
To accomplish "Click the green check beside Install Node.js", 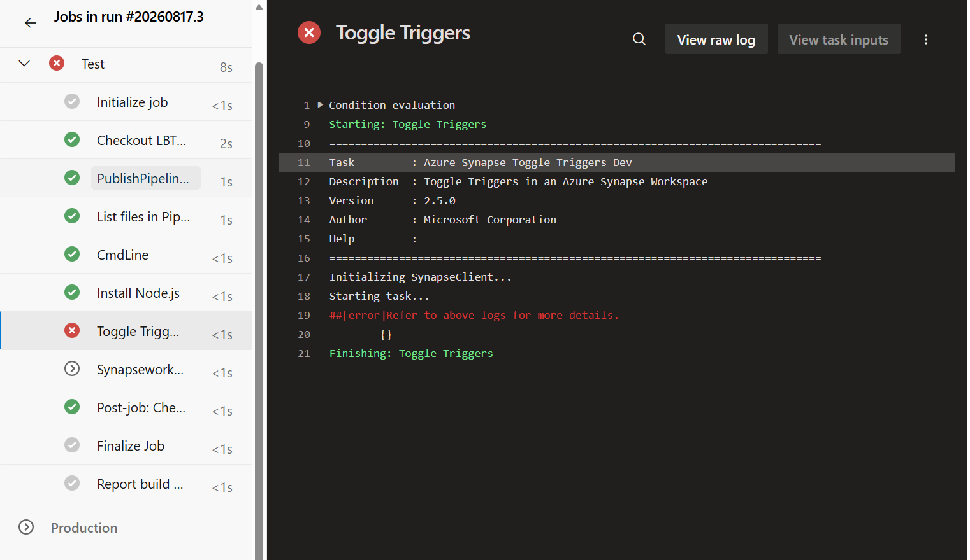I will coord(72,292).
